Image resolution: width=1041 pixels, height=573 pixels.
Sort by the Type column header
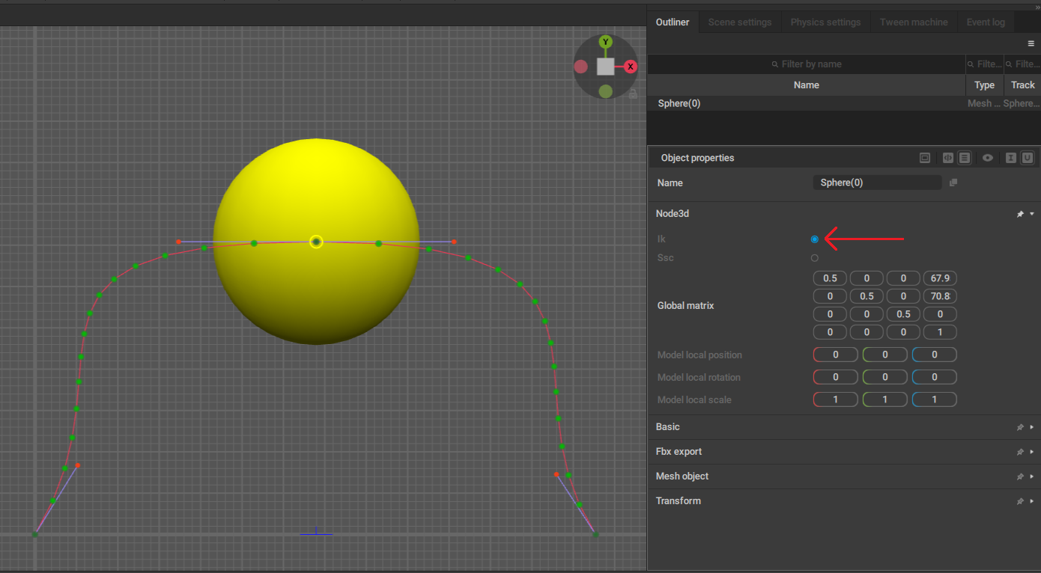(x=985, y=85)
